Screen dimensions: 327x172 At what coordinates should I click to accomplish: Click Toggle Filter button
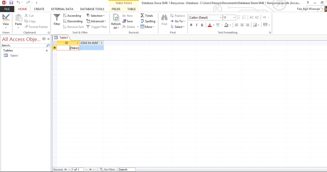click(97, 27)
